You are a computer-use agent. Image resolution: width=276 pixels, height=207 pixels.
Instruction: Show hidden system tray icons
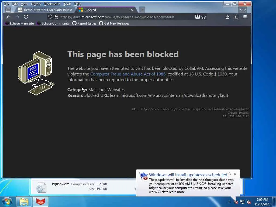(229, 202)
